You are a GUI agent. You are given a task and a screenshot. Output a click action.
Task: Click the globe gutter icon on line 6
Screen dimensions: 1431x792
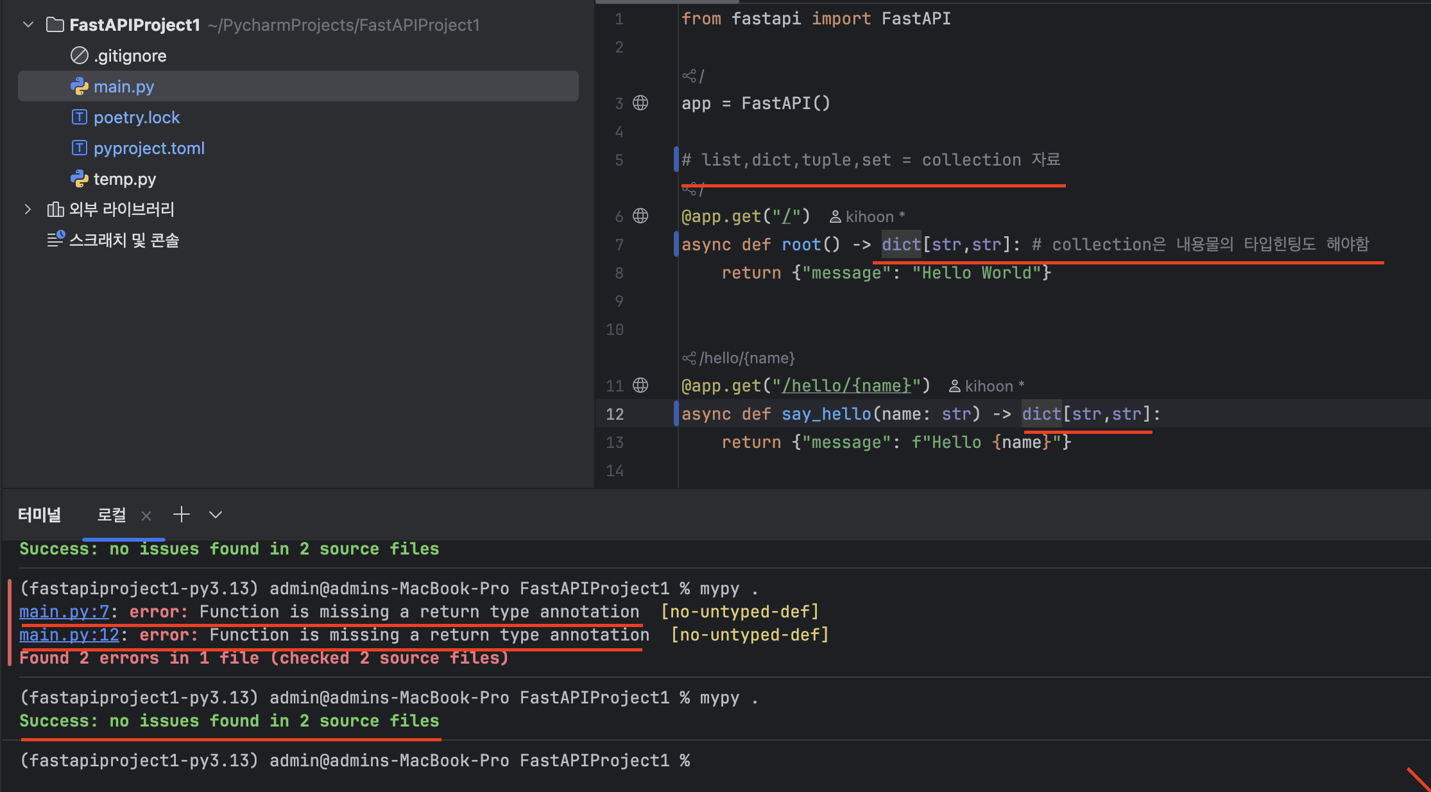(x=640, y=216)
